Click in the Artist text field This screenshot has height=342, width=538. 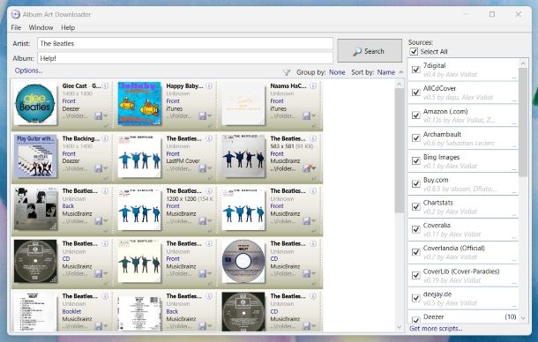click(185, 43)
